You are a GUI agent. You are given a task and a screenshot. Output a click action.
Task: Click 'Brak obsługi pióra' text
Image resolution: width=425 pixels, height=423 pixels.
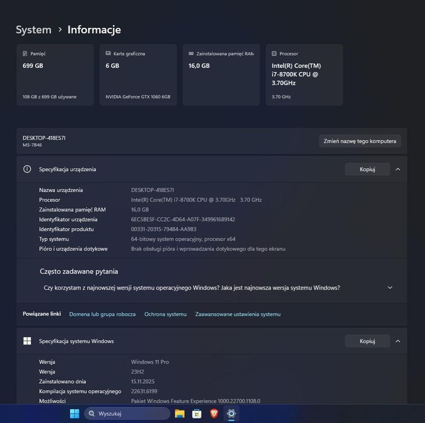[208, 249]
